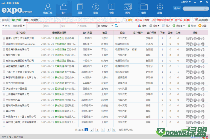Open the 照片 module icon
Image resolution: width=210 pixels, height=139 pixels.
[x=128, y=7]
